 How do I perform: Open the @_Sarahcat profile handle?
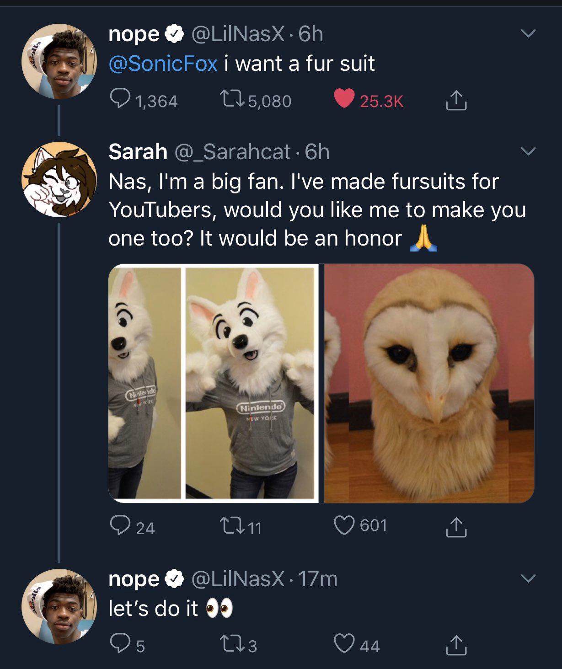point(233,152)
